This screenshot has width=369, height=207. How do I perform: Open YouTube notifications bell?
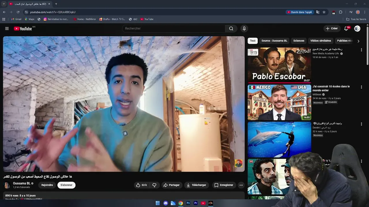346,28
